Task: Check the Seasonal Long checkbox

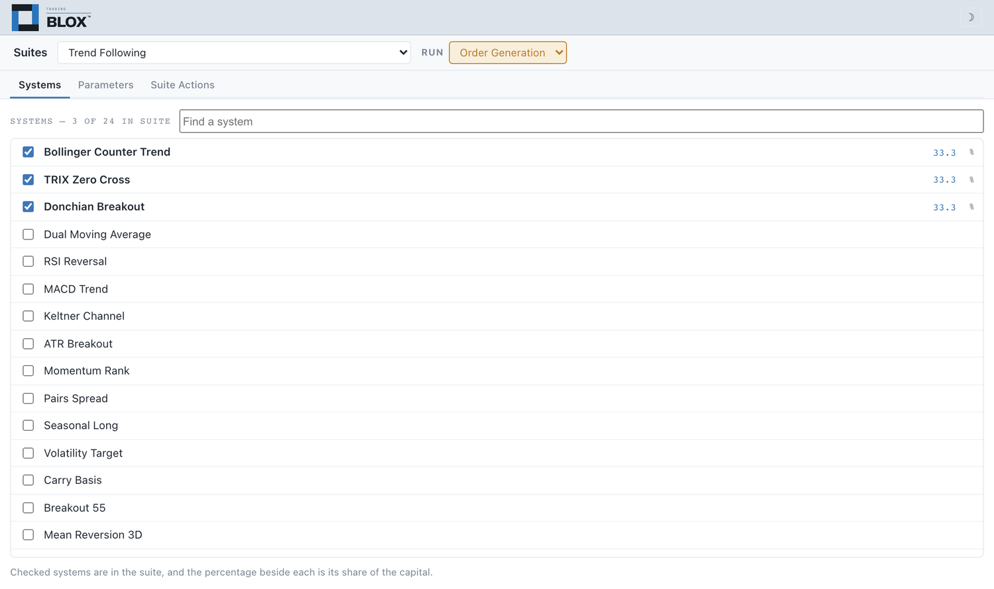Action: 28,426
